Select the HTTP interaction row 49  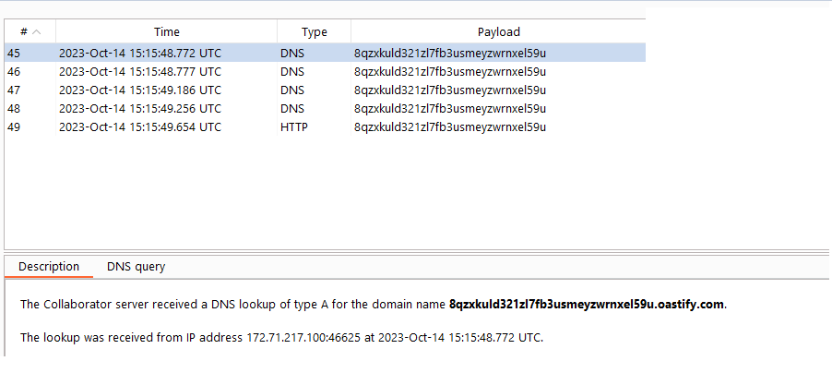click(x=325, y=127)
